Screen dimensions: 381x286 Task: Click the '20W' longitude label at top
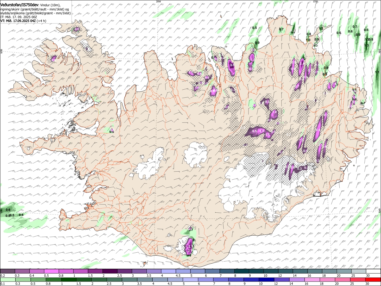158,1
